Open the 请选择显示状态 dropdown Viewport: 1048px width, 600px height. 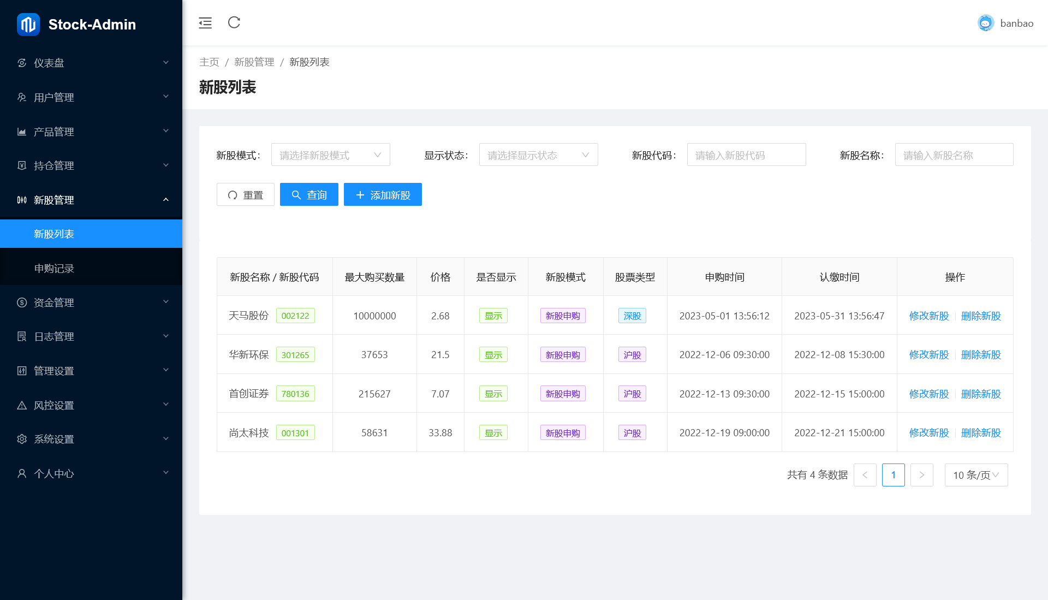pyautogui.click(x=538, y=155)
